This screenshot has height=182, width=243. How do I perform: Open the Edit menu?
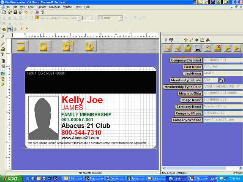(15, 7)
